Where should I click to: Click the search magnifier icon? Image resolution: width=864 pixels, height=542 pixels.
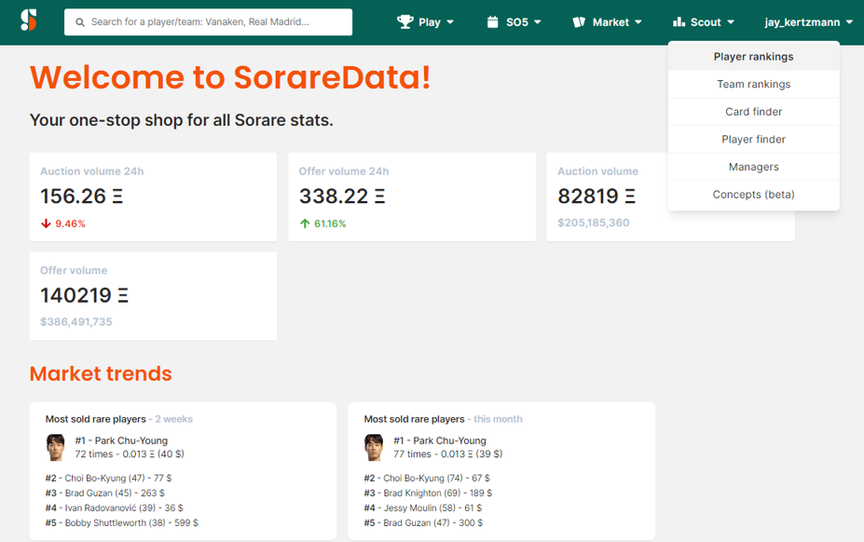tap(80, 22)
